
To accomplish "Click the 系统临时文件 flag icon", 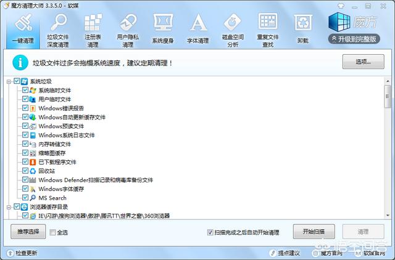I will (x=33, y=91).
